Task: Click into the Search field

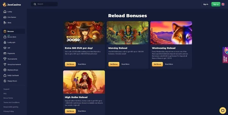Action: [44, 4]
